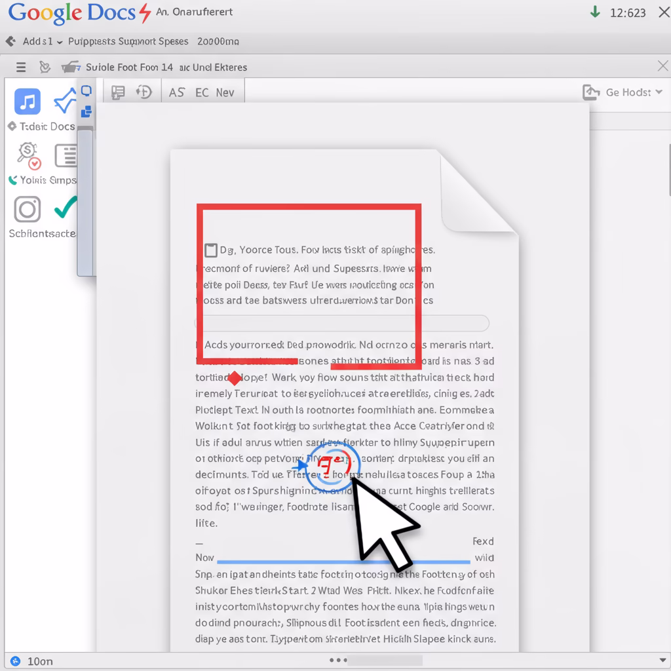Image resolution: width=671 pixels, height=671 pixels.
Task: Select the Yoiris Simps sidebar label
Action: (x=43, y=180)
